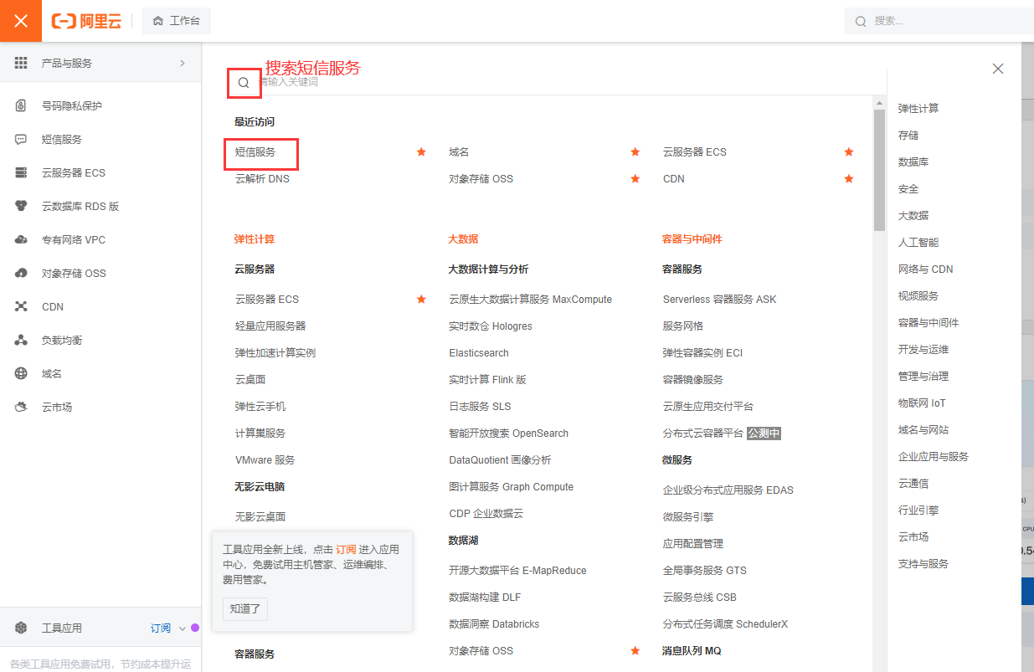Screen dimensions: 1034x672
Task: Click the top search box 搜索...
Action: 939,21
